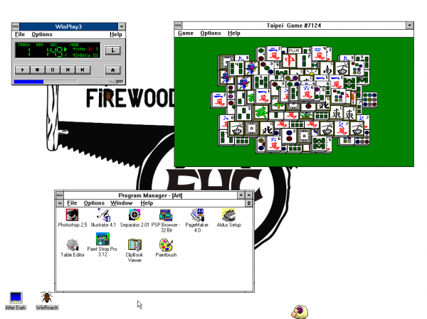Select the Illustrator 4.1 program icon
This screenshot has width=427, height=319.
point(103,215)
